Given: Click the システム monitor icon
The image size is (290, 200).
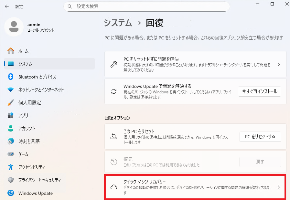Looking at the screenshot, I should point(11,64).
